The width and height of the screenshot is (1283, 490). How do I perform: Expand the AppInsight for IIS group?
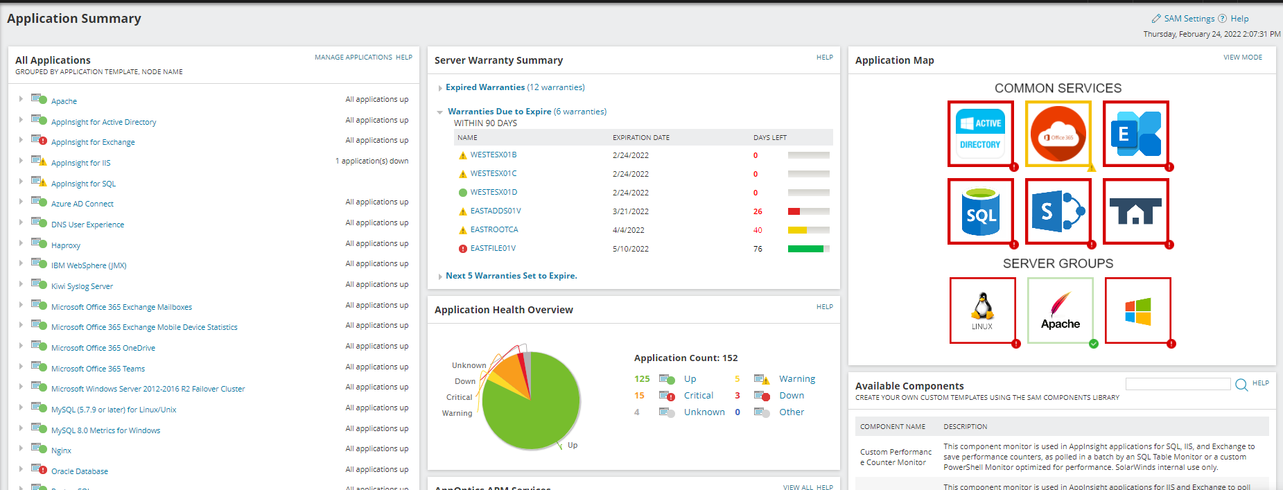pyautogui.click(x=21, y=161)
